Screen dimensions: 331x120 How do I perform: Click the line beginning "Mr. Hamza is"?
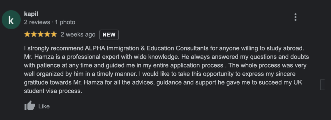(166, 57)
